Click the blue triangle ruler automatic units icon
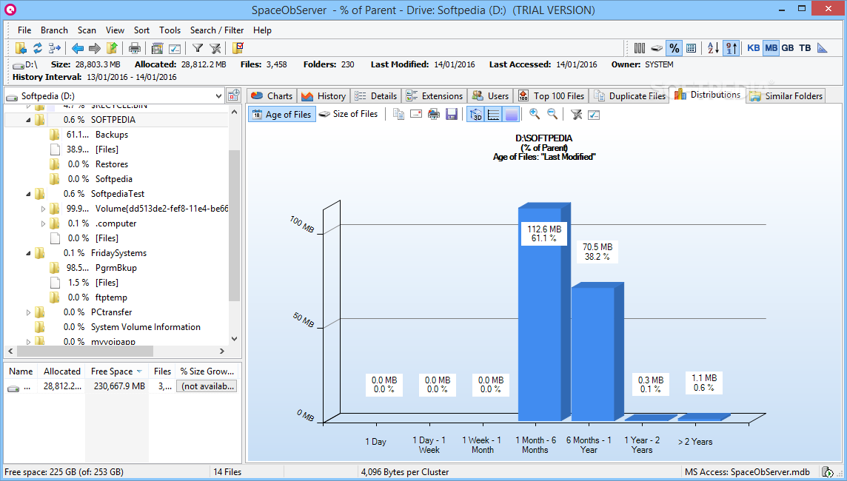847x481 pixels. click(822, 48)
